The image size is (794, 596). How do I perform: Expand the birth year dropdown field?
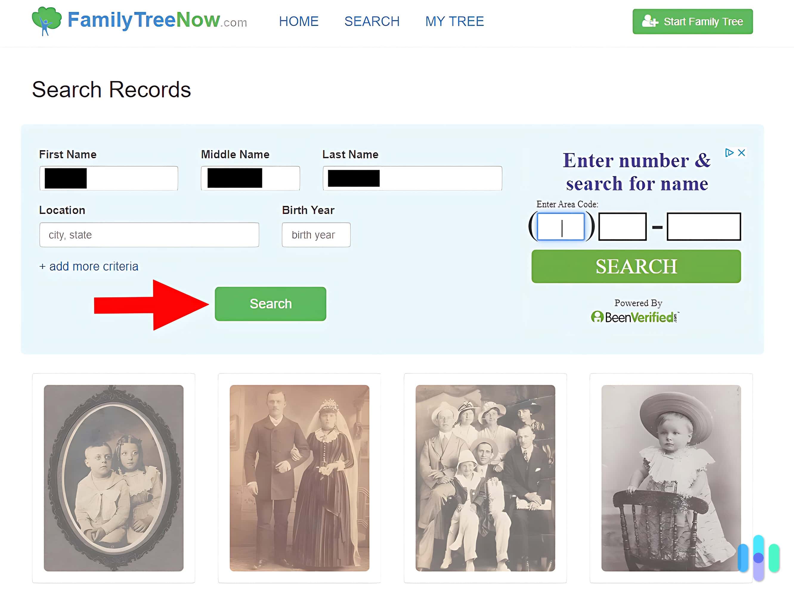pyautogui.click(x=315, y=235)
